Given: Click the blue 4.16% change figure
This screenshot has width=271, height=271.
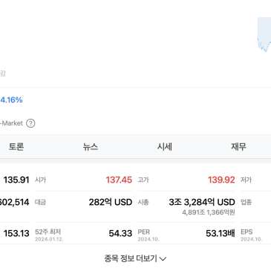Looking at the screenshot, I should pos(11,100).
